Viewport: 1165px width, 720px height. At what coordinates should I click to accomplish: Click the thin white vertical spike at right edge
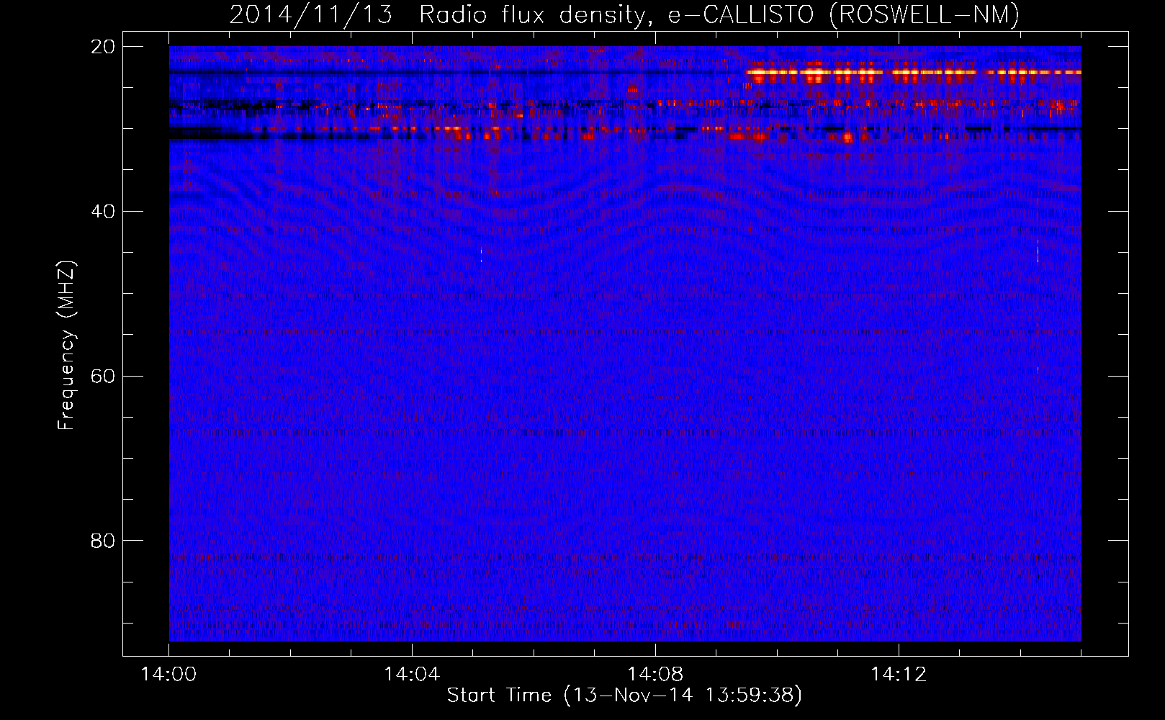1038,251
